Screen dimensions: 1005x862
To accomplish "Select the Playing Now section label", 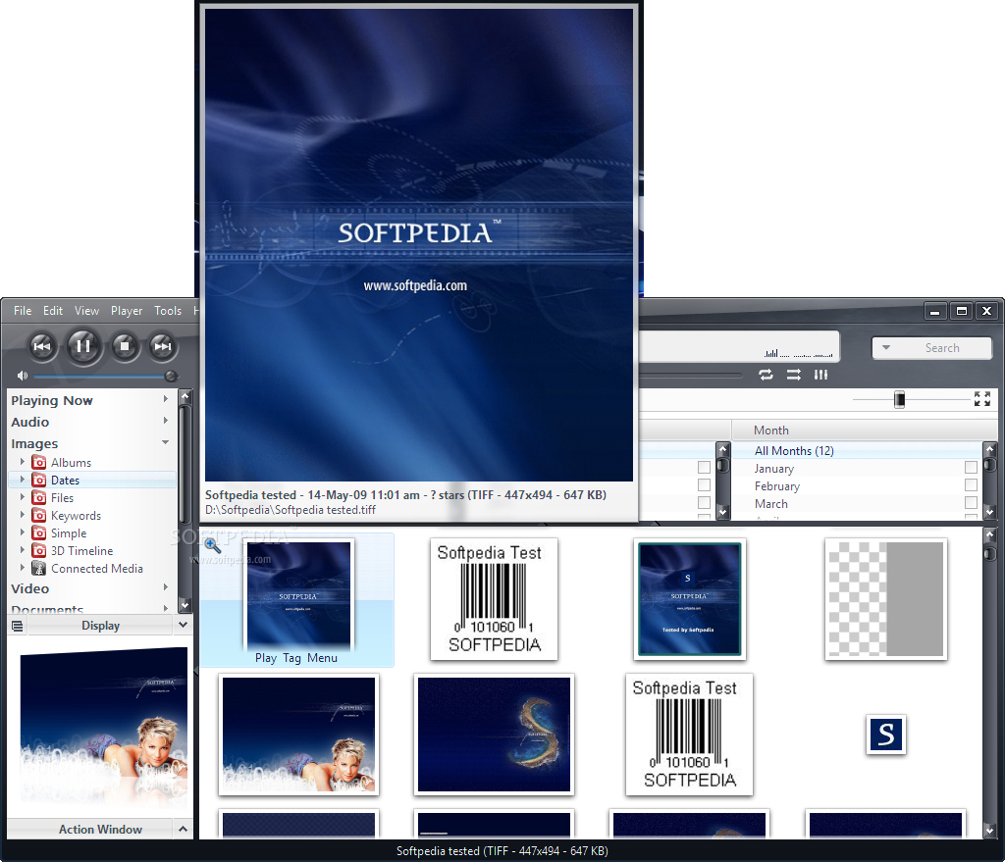I will tap(52, 400).
